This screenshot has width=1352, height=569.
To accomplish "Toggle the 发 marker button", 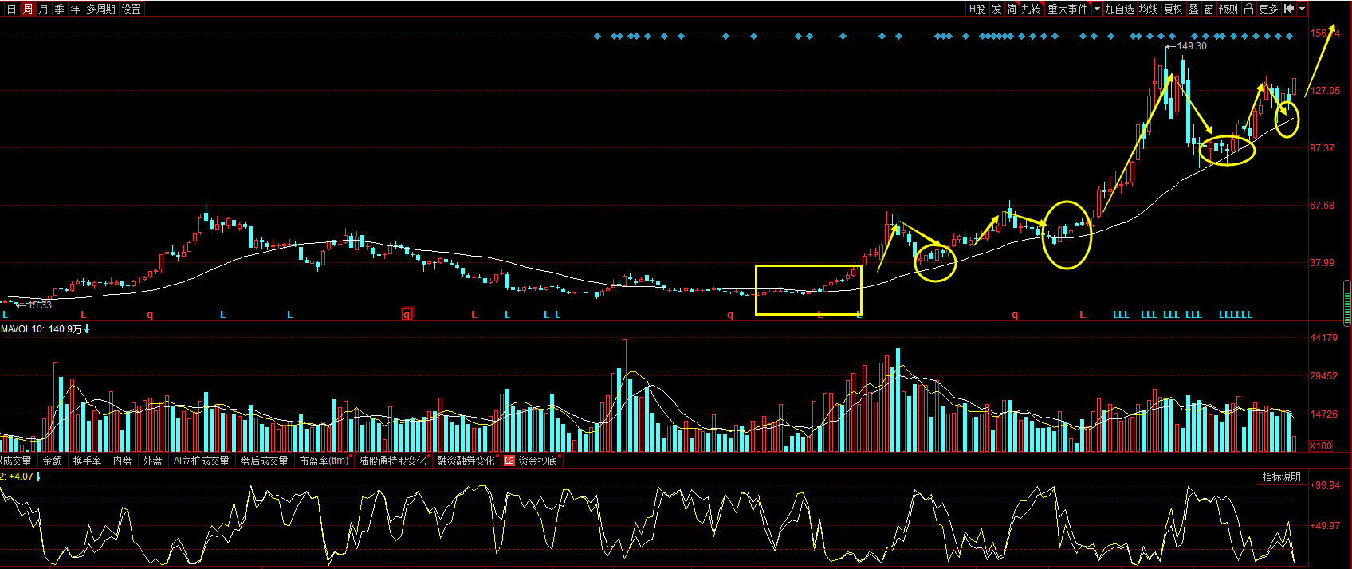I will (x=996, y=9).
